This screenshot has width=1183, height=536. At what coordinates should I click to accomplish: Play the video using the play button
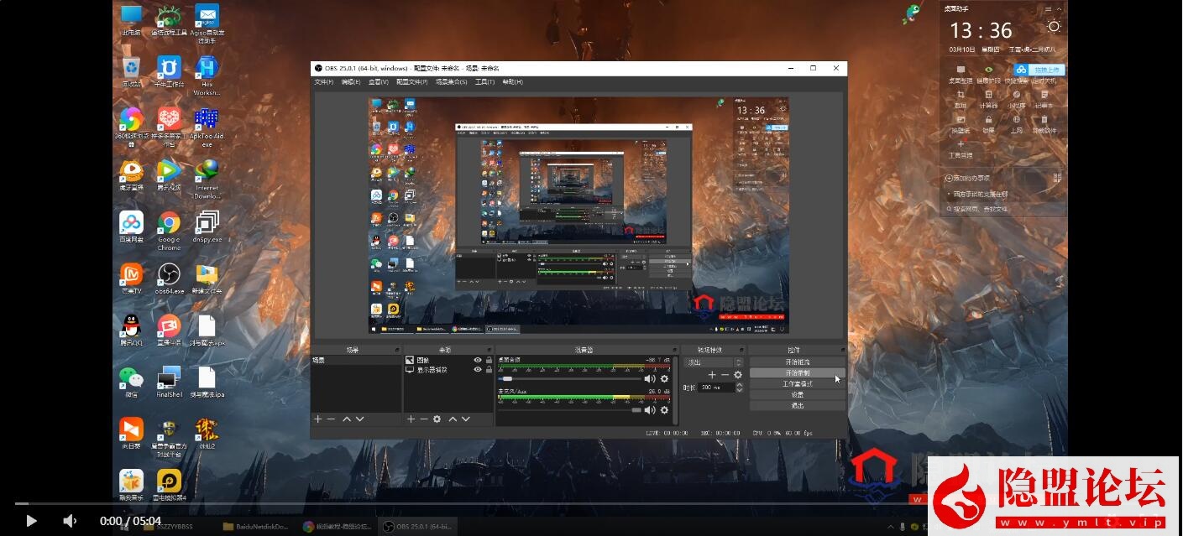(31, 521)
